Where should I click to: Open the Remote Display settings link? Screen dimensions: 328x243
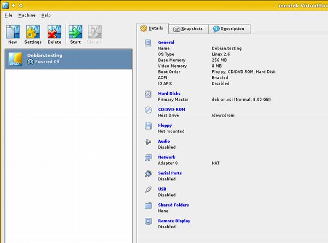(x=174, y=221)
